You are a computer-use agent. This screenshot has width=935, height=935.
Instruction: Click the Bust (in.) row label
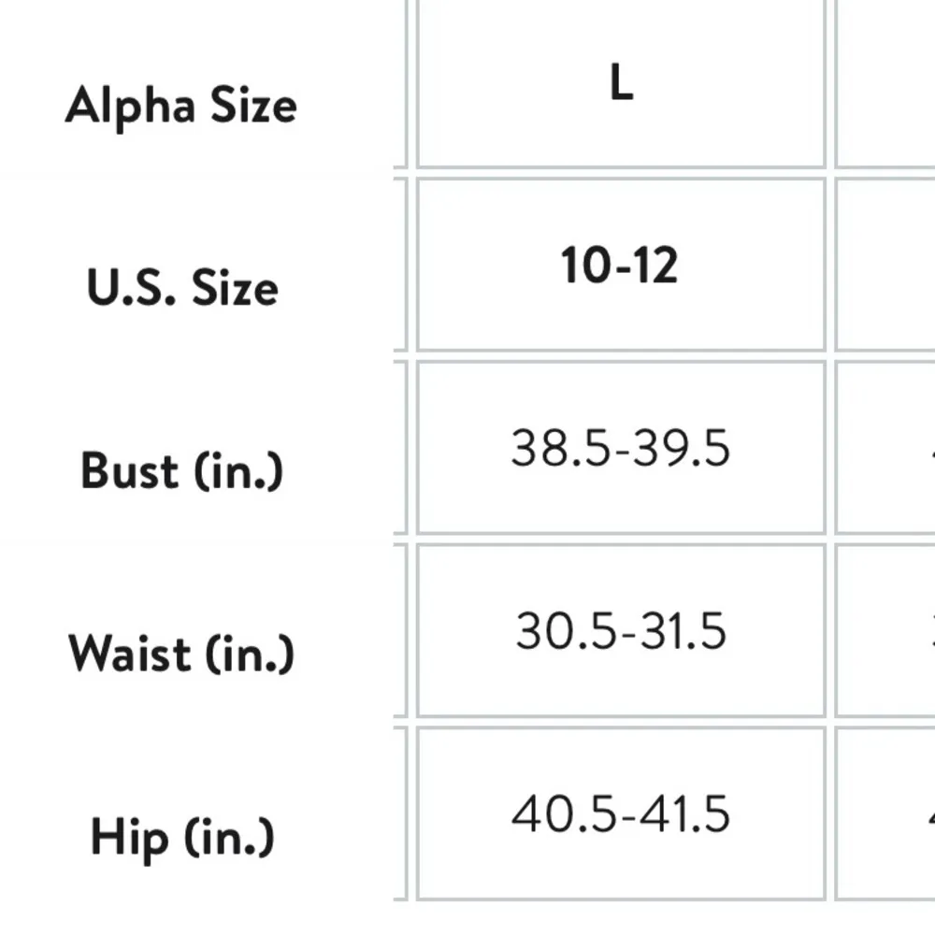(x=181, y=469)
